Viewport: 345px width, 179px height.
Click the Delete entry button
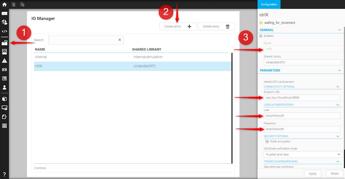click(x=217, y=26)
